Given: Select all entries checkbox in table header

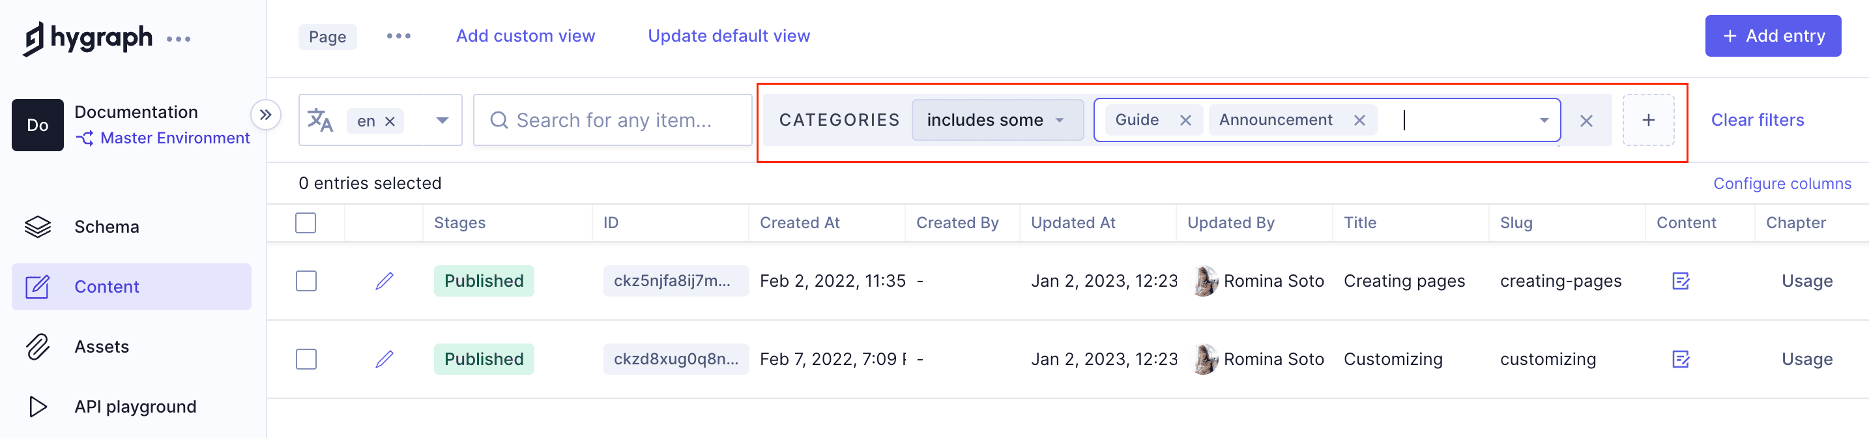Looking at the screenshot, I should (306, 223).
